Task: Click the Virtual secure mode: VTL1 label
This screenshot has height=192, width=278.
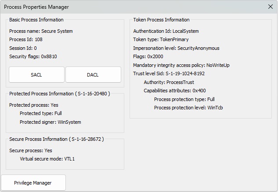Action: click(x=47, y=159)
